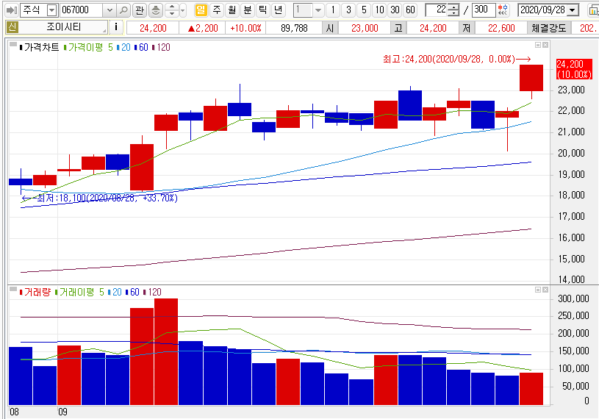This screenshot has height=419, width=599.
Task: Click the interval preset button 3
Action: pos(348,10)
